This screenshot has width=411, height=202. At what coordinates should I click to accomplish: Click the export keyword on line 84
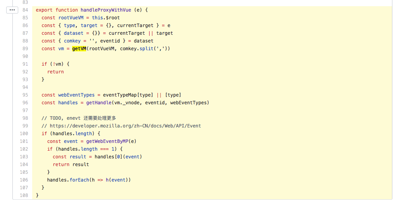44,10
